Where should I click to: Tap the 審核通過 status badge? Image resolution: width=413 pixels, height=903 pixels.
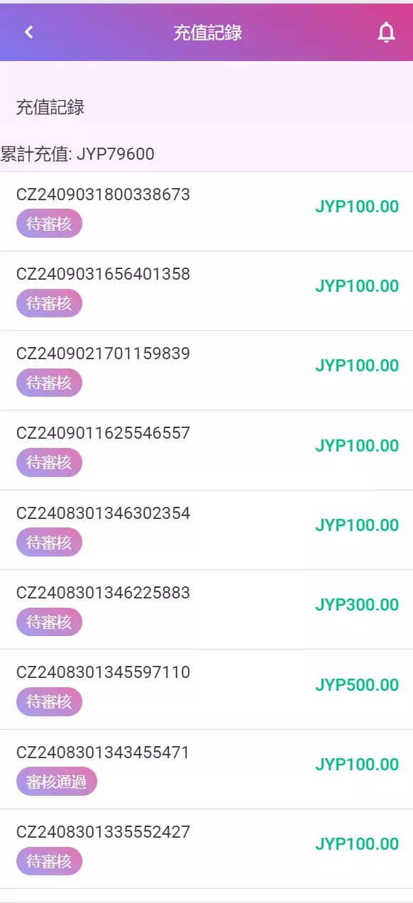click(x=57, y=782)
